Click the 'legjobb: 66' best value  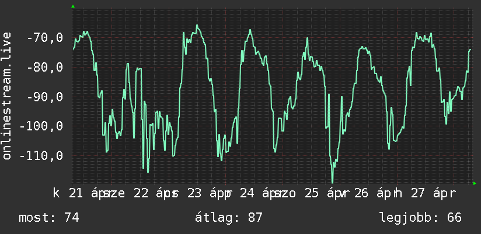pos(420,218)
